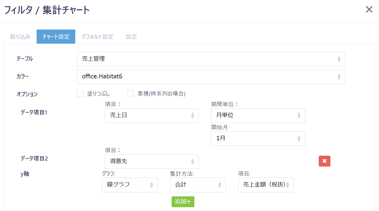
Task: Select the チャート設定 tab
Action: point(56,37)
